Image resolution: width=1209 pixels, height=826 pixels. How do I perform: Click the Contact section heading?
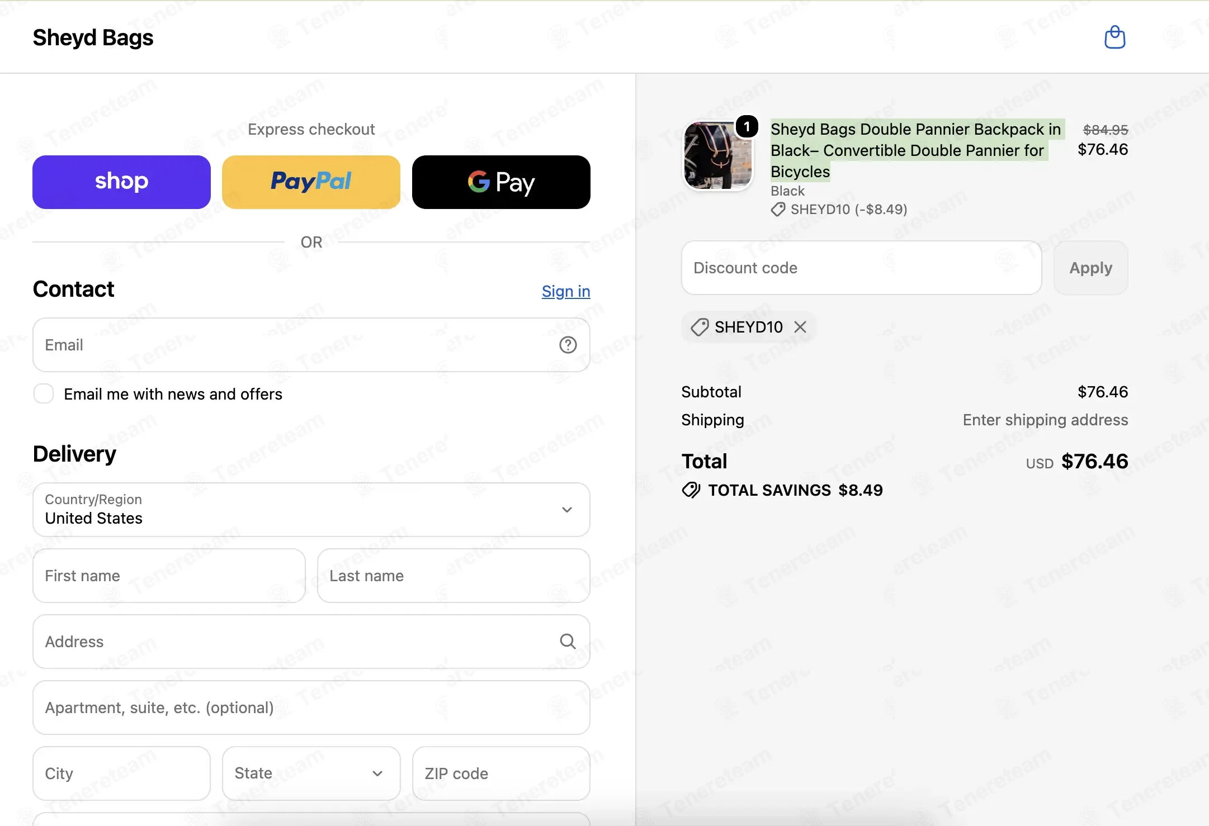[x=73, y=289]
